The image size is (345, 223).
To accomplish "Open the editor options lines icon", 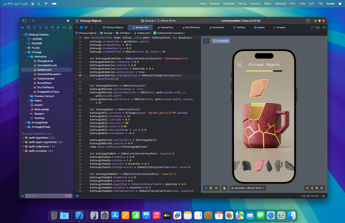I will [x=317, y=28].
